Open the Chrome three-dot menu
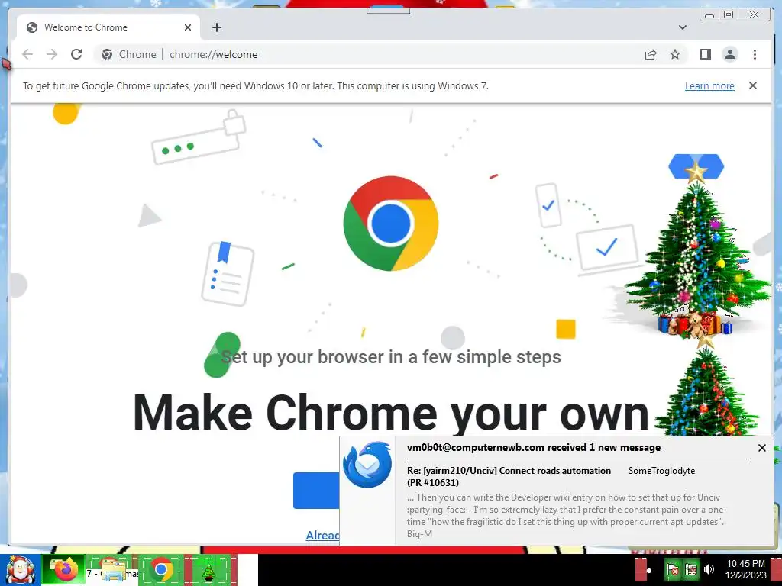The image size is (782, 586). pyautogui.click(x=755, y=54)
